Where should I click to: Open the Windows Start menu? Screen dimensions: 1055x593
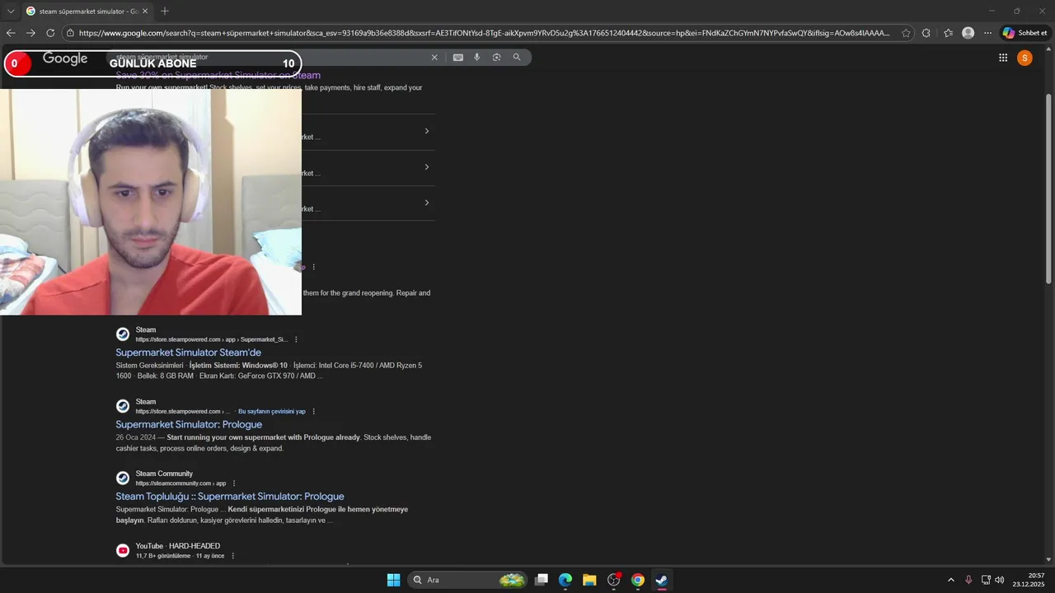[393, 580]
